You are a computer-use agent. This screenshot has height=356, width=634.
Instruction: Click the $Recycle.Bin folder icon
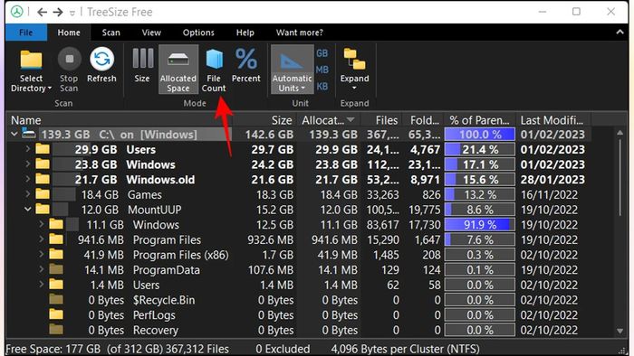[56, 300]
